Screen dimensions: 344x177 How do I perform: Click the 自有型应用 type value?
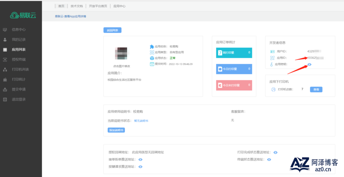click(177, 52)
